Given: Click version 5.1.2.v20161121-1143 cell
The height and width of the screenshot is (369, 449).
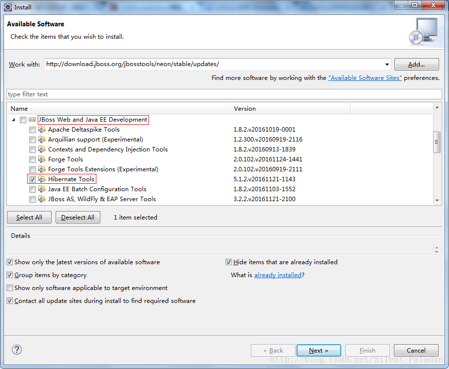Looking at the screenshot, I should (264, 179).
